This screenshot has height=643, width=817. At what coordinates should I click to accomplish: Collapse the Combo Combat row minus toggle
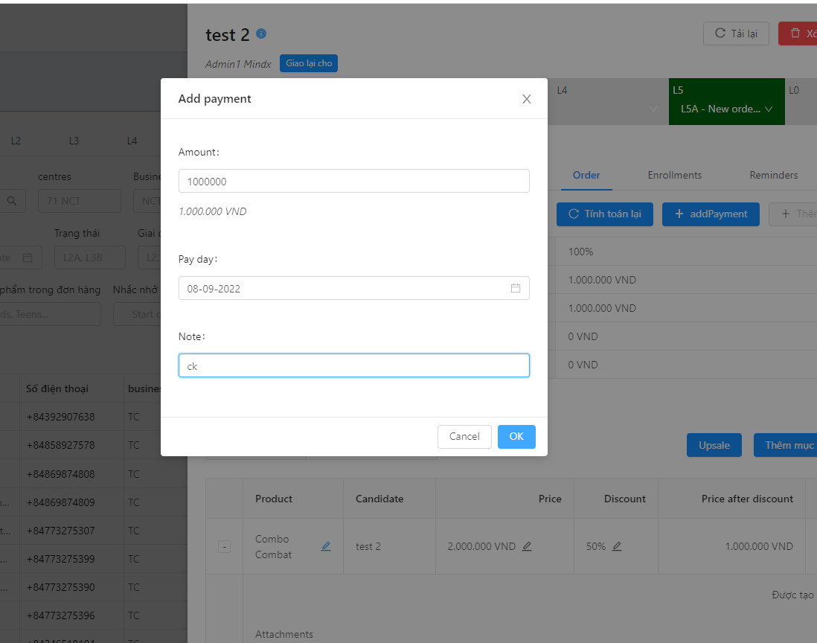[x=224, y=547]
